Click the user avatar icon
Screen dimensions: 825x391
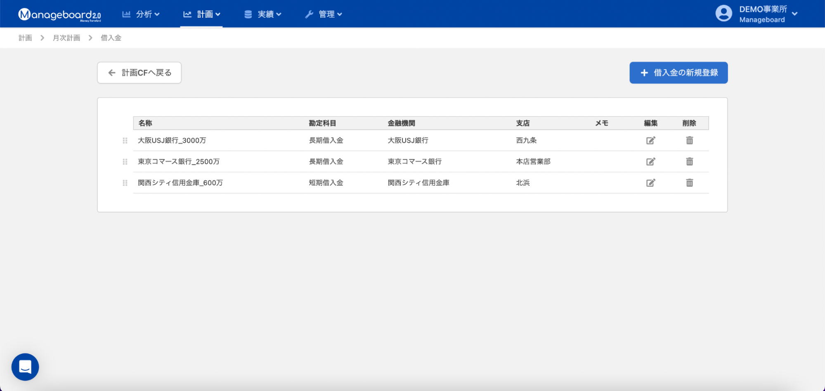[723, 14]
